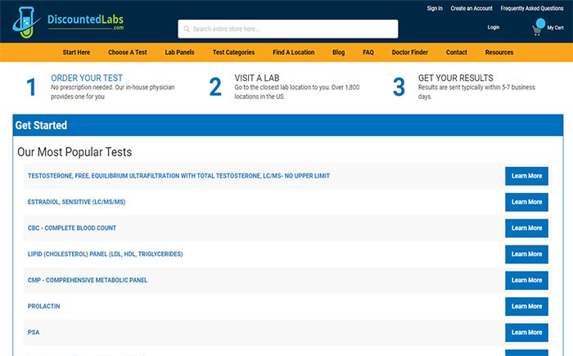The height and width of the screenshot is (356, 573).
Task: Open the FAQ menu item
Action: tap(368, 52)
